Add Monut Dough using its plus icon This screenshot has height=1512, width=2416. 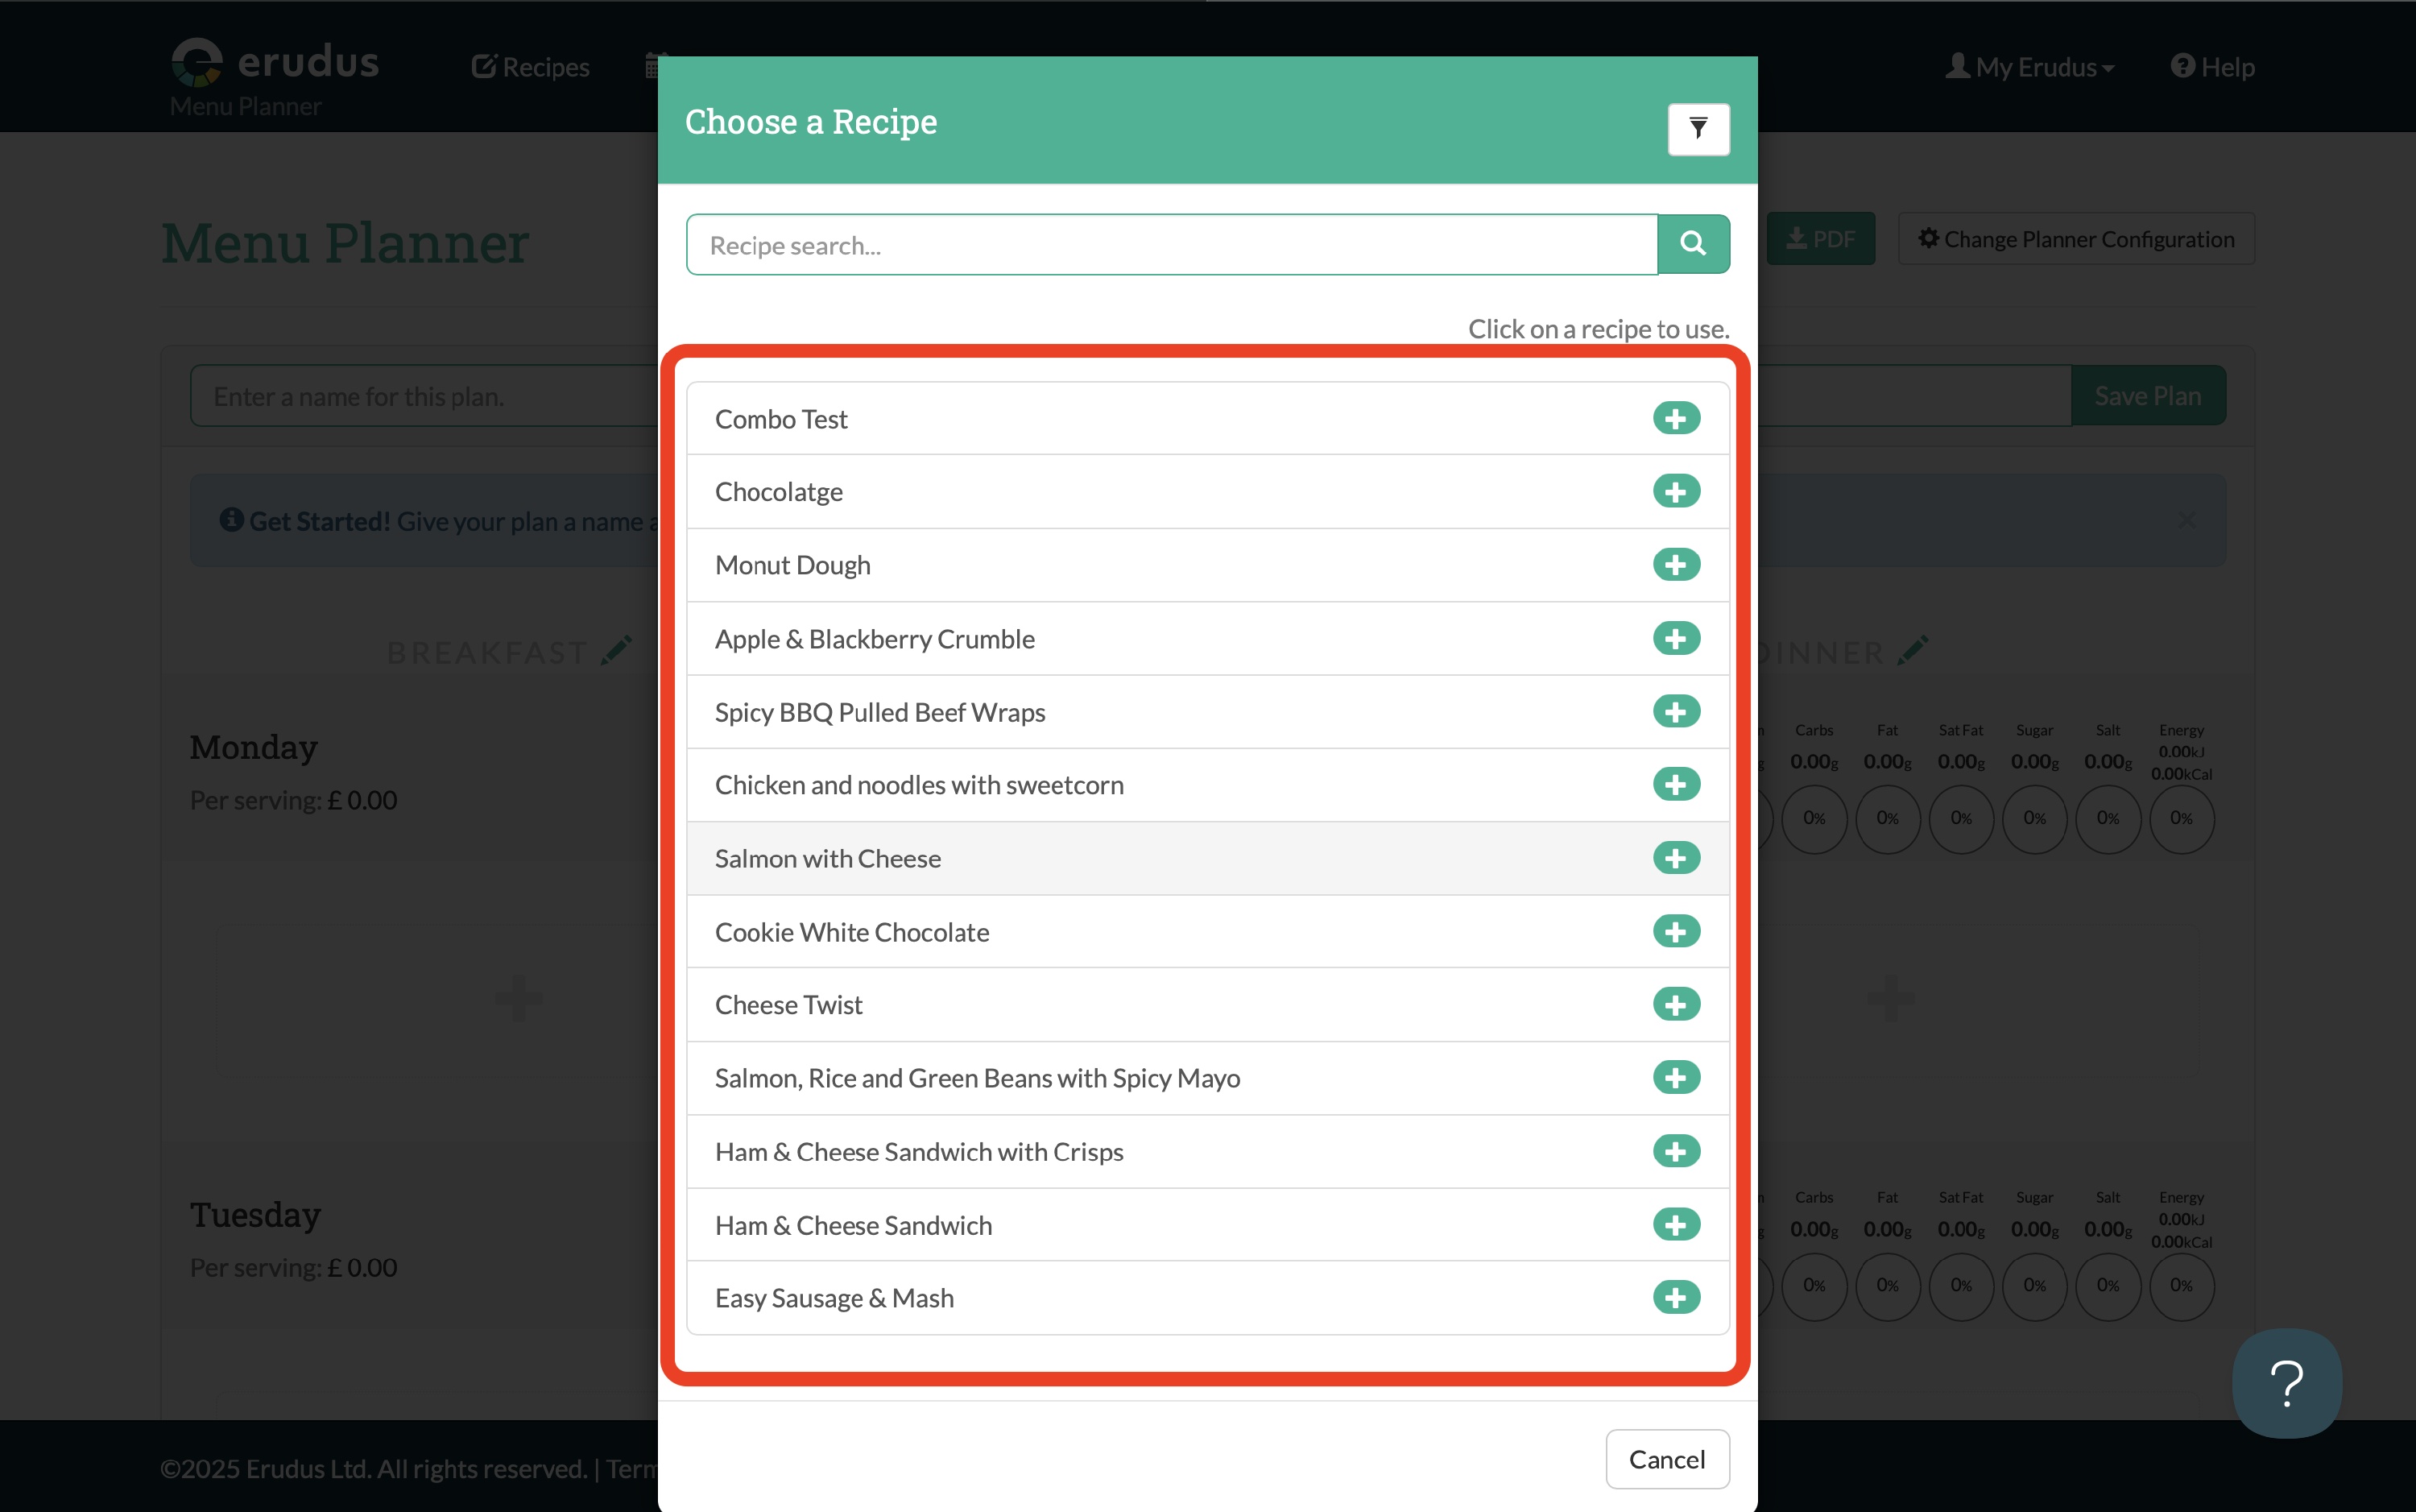[1675, 564]
